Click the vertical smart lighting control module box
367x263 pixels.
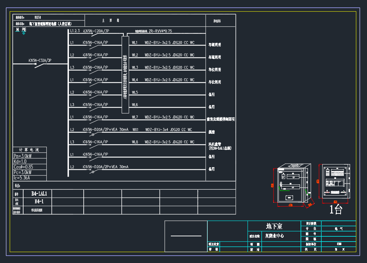[125, 74]
